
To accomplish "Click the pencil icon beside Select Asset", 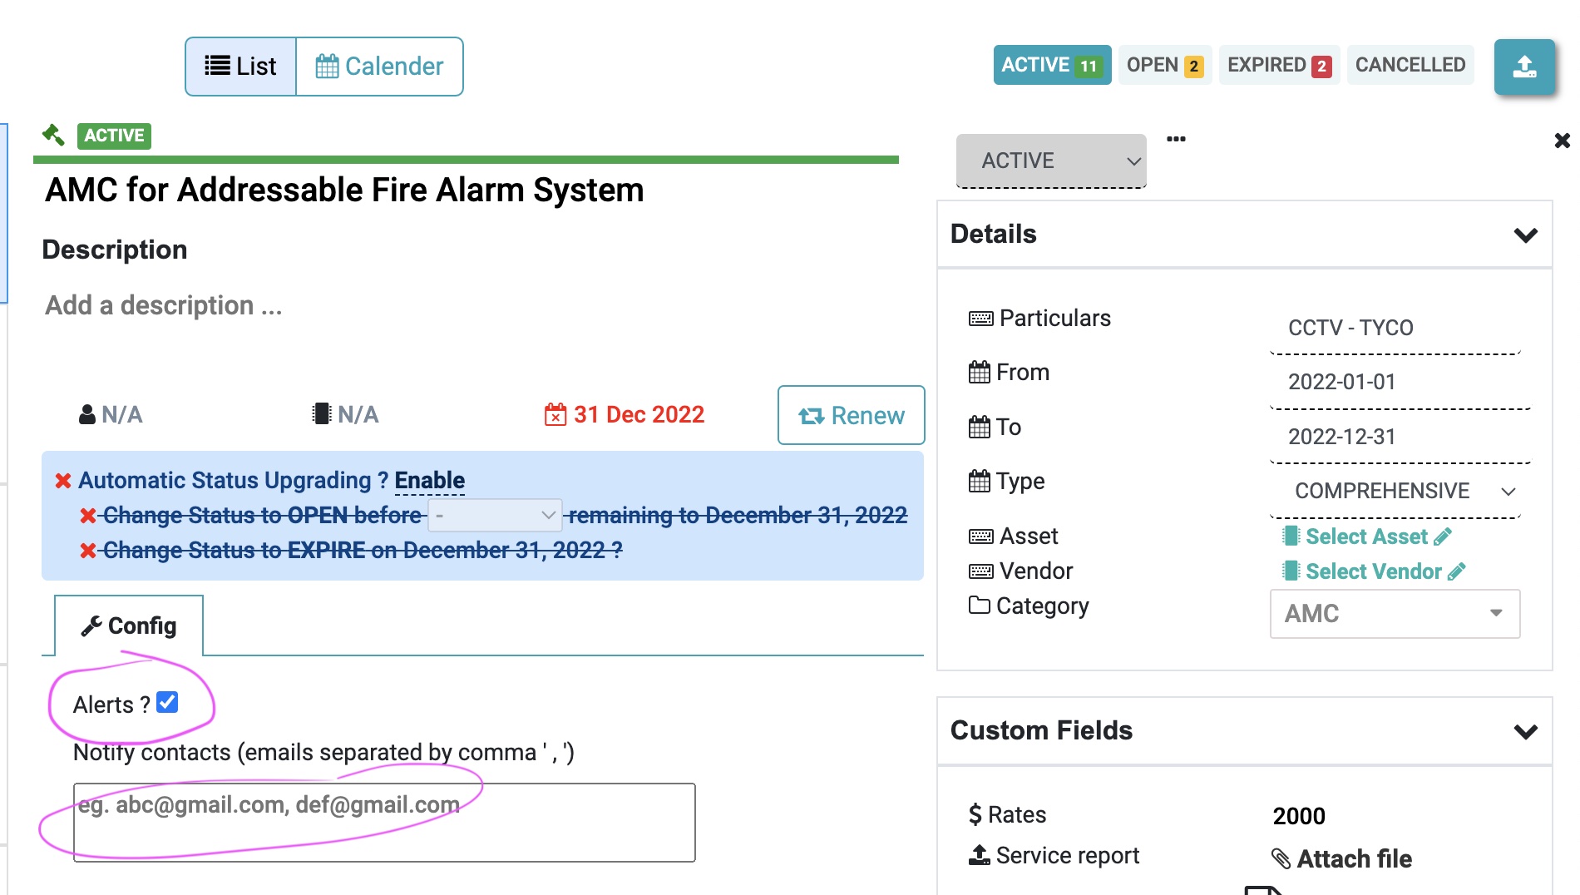I will pyautogui.click(x=1443, y=537).
